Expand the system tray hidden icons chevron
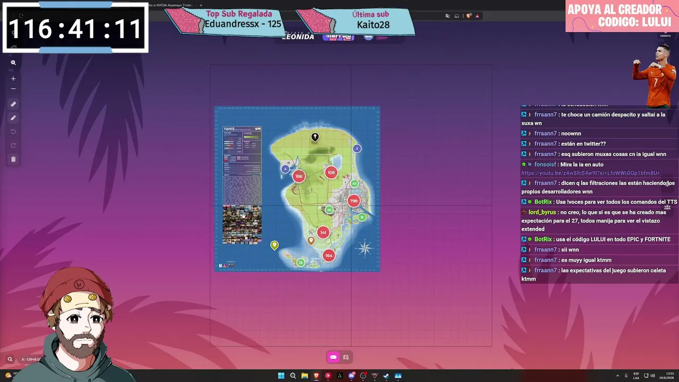Image resolution: width=679 pixels, height=382 pixels. (x=617, y=376)
